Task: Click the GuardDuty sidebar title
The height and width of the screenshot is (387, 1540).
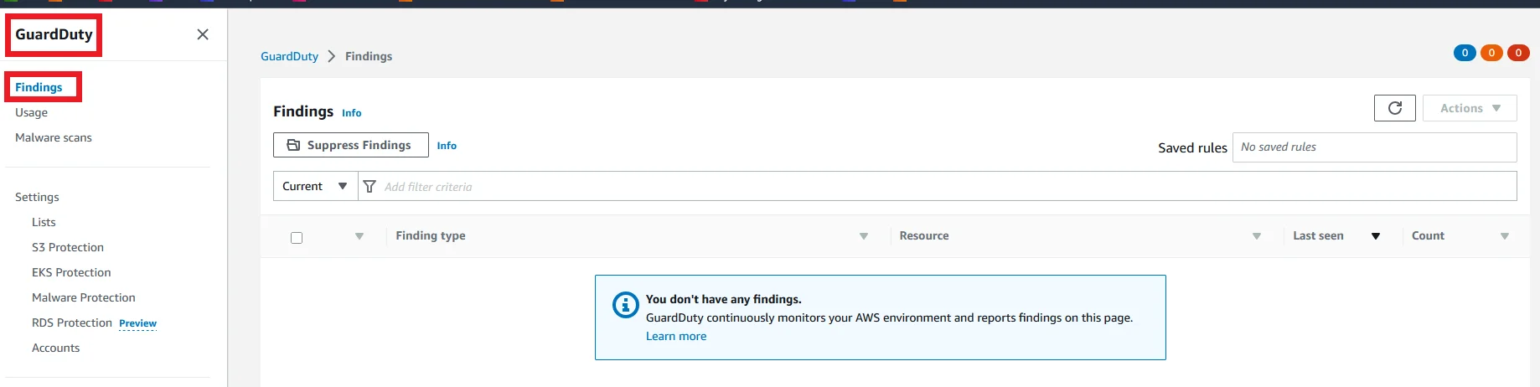Action: tap(54, 34)
